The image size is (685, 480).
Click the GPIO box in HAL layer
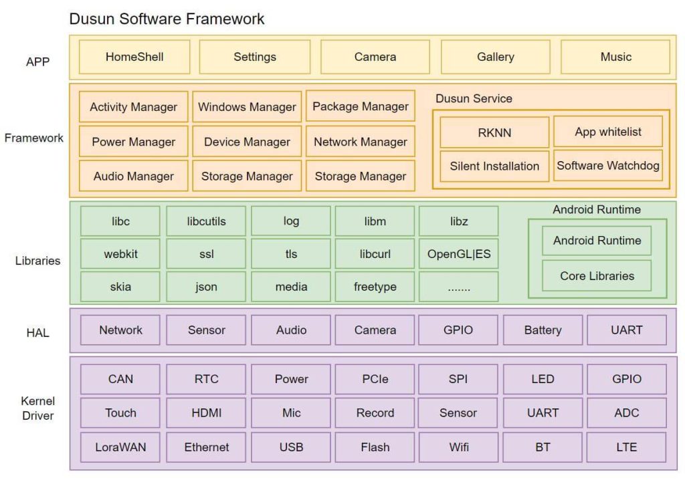coord(458,330)
